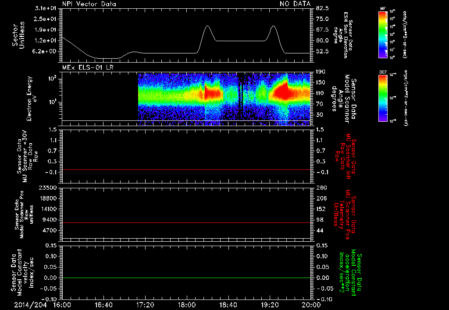
Task: Click the 4700 scanner position axis value
Action: pyautogui.click(x=49, y=230)
